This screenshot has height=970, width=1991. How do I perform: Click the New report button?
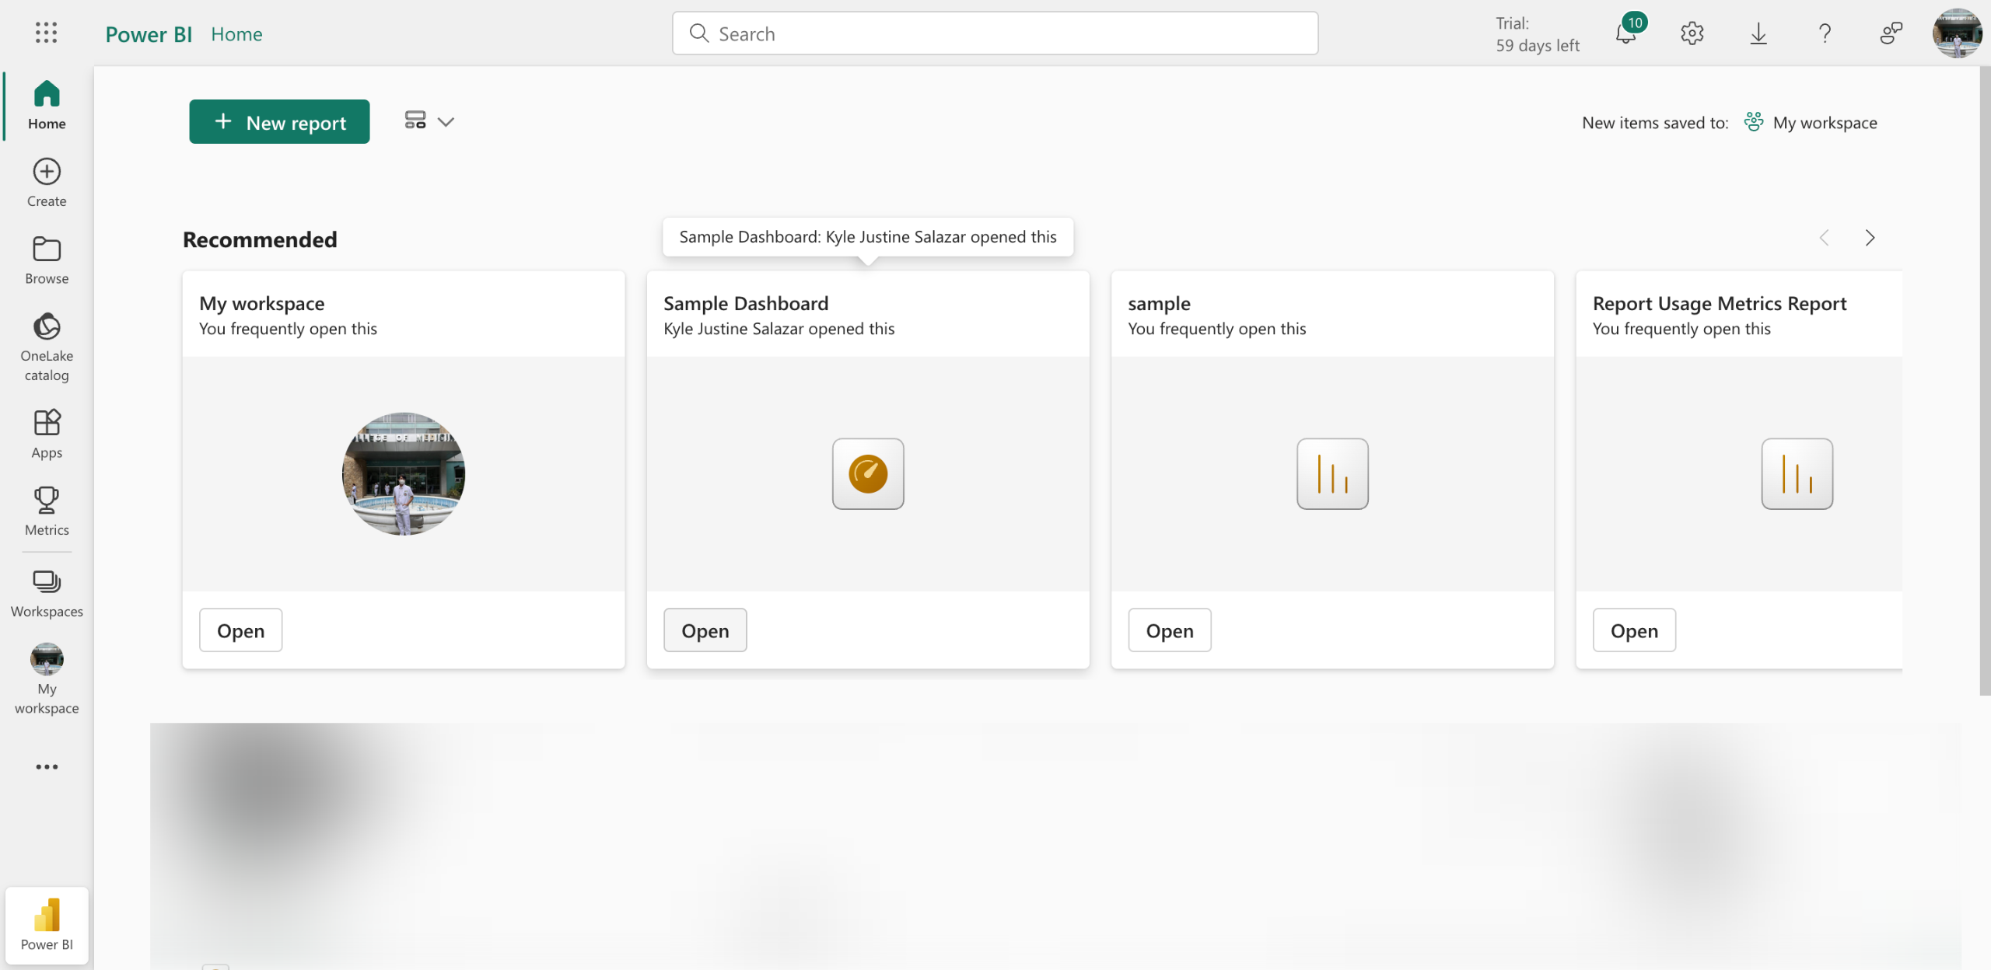click(x=279, y=122)
